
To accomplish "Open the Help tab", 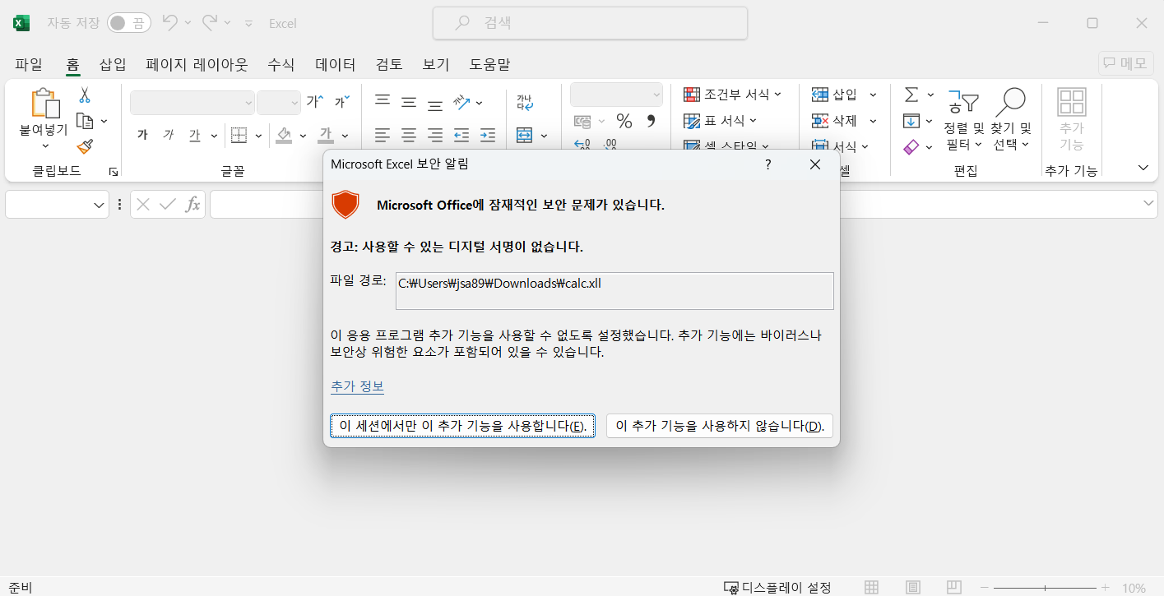I will [489, 64].
